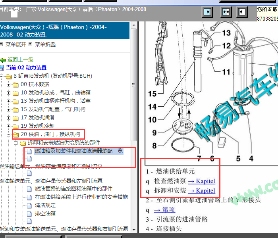
Task: Expand the 00 技术数据 folder
Action: [8, 84]
